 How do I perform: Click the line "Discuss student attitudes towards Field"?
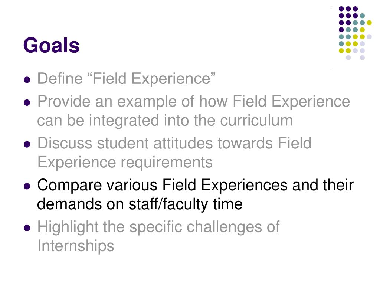tap(174, 143)
